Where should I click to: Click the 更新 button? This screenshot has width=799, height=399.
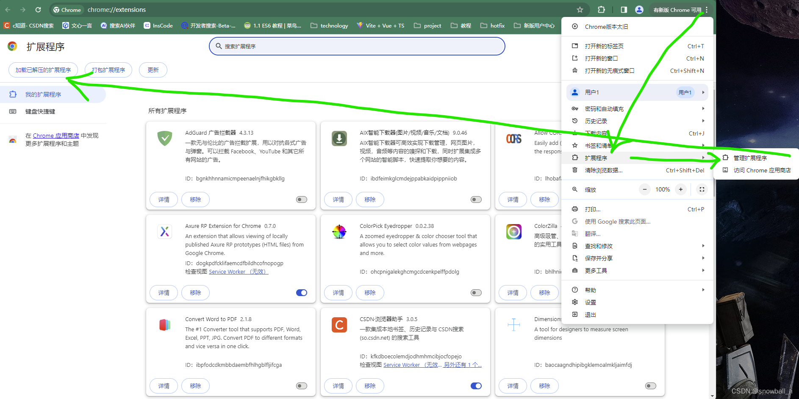point(153,69)
